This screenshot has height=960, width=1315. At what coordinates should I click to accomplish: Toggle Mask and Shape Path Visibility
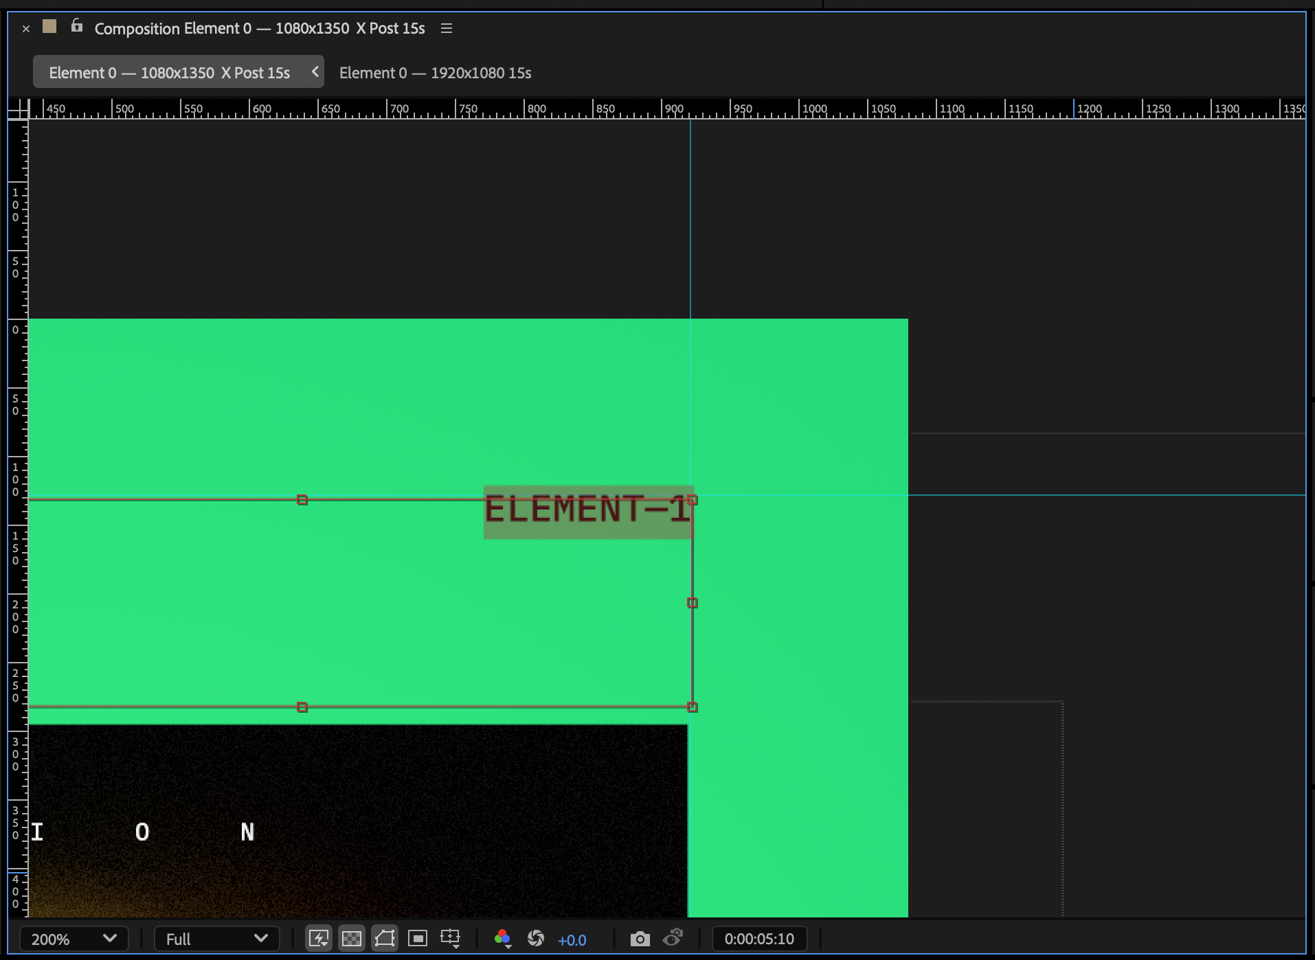(385, 938)
